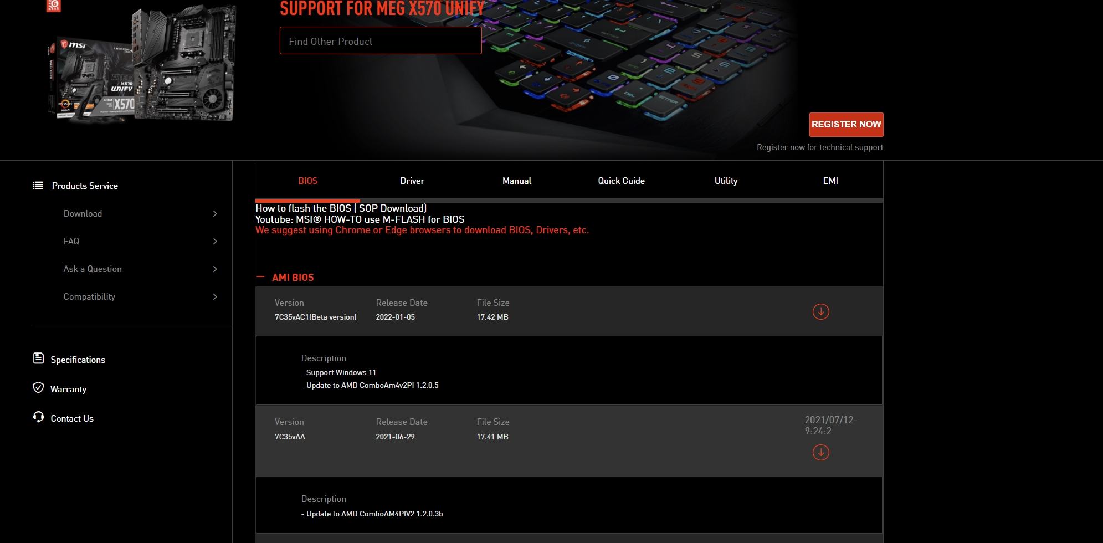1103x543 pixels.
Task: Click the Contact Us headset icon
Action: coord(38,417)
